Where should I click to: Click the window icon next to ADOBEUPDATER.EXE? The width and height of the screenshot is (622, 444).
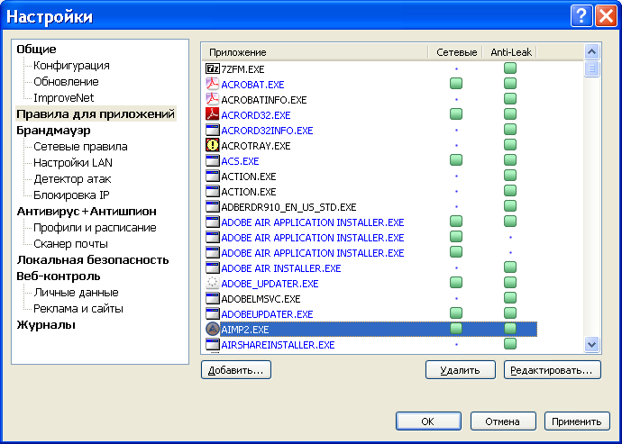tap(212, 314)
